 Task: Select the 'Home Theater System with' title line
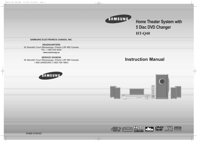tap(159, 22)
